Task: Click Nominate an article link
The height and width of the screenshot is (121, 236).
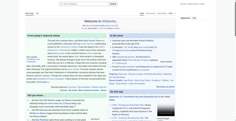Action: (x=165, y=87)
